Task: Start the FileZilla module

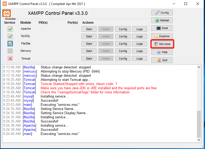Action: (x=89, y=44)
